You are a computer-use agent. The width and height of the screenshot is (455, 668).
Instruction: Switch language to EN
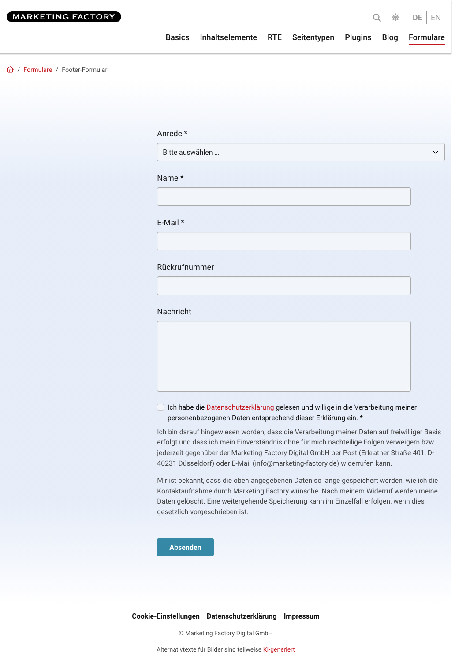pyautogui.click(x=436, y=18)
